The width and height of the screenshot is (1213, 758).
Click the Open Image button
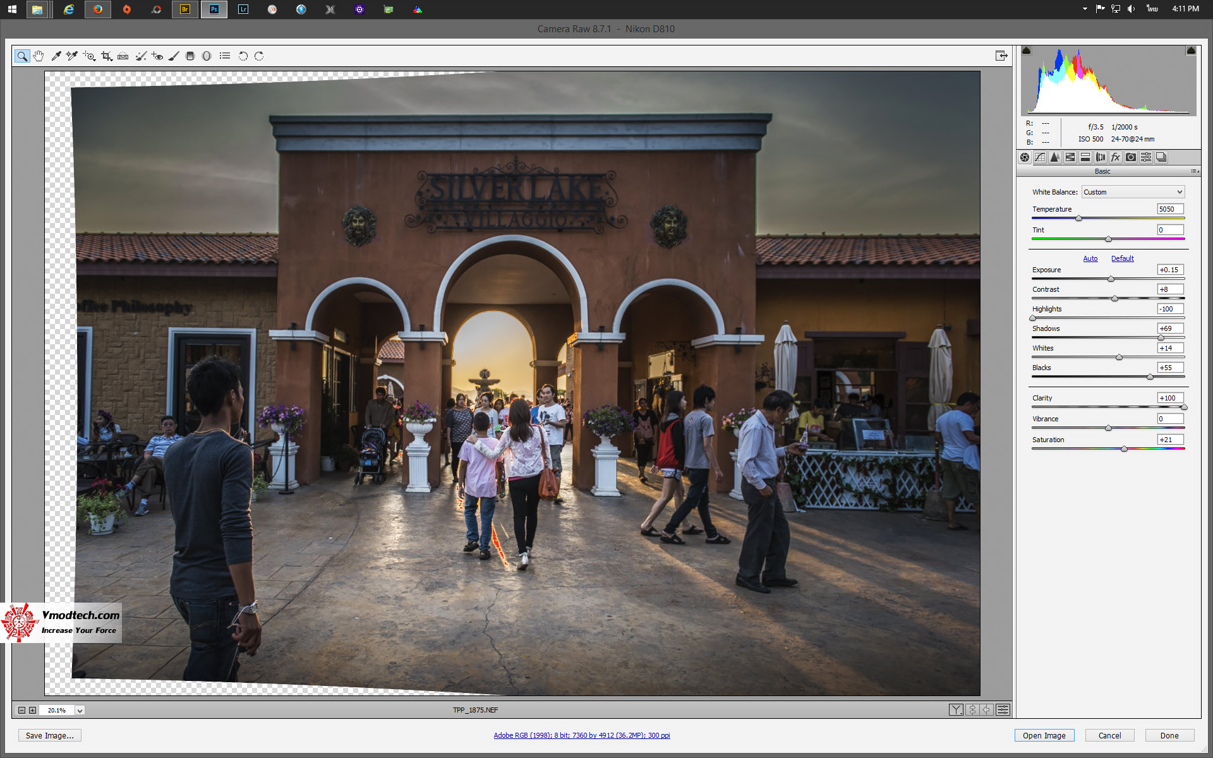[1044, 735]
